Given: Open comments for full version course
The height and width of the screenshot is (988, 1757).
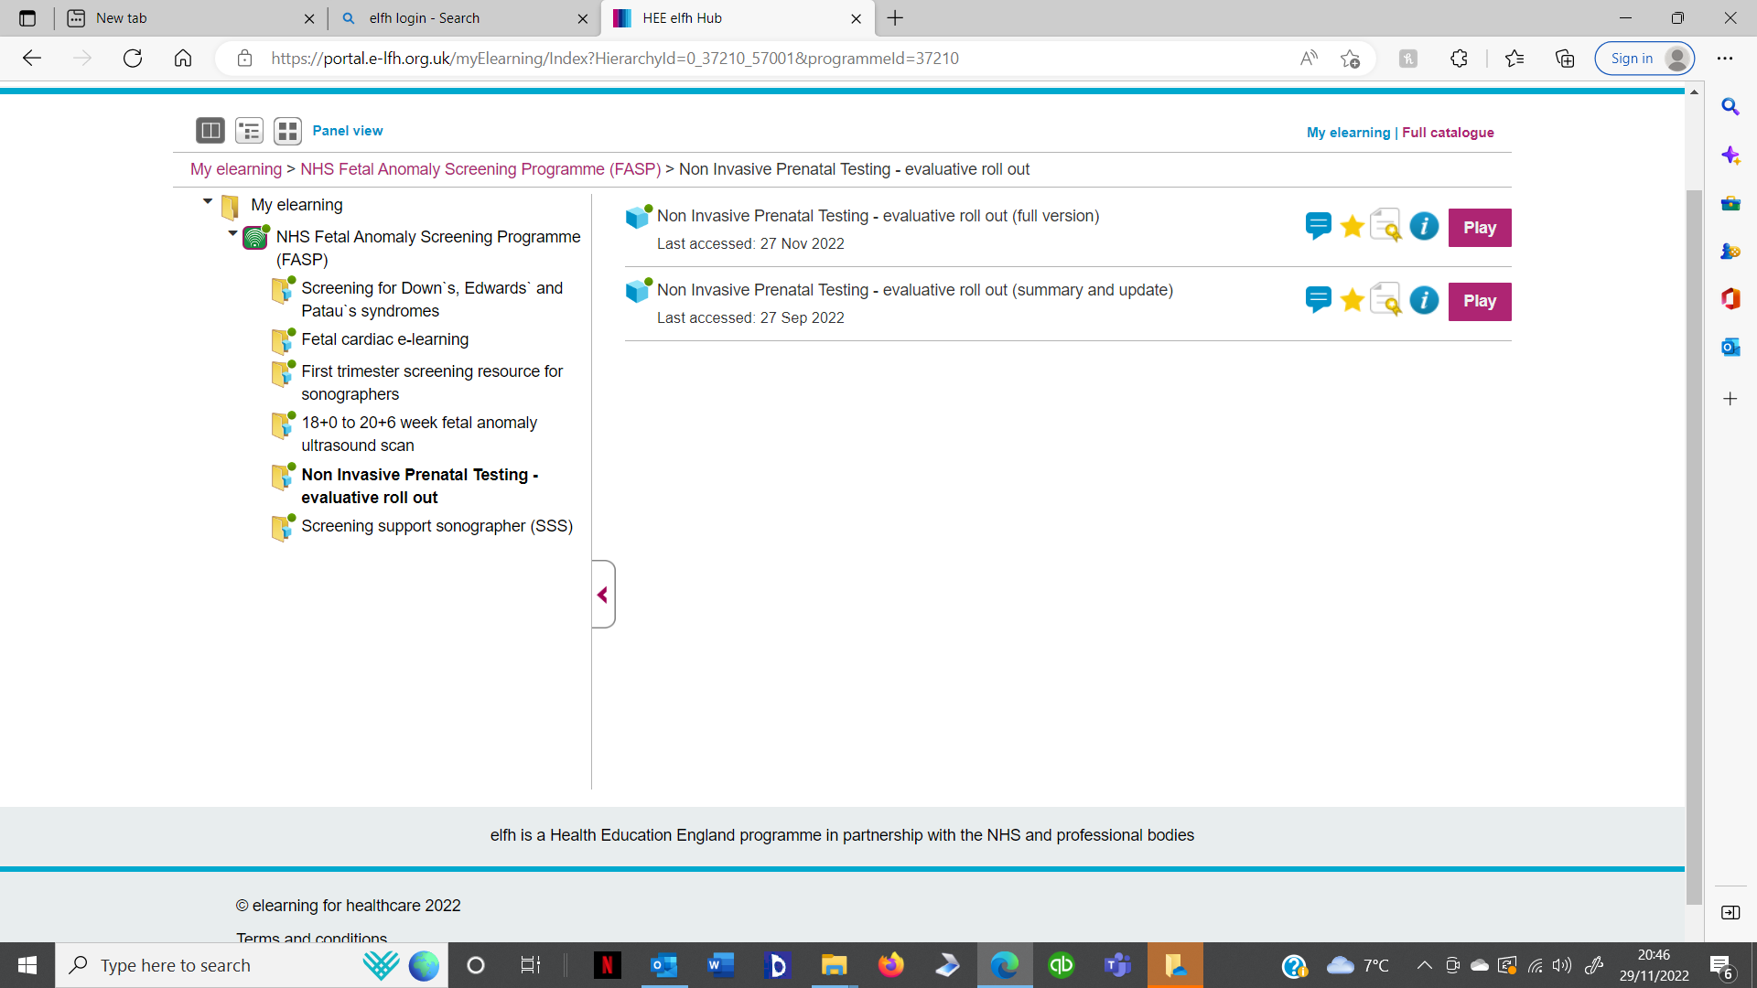Looking at the screenshot, I should [1318, 226].
